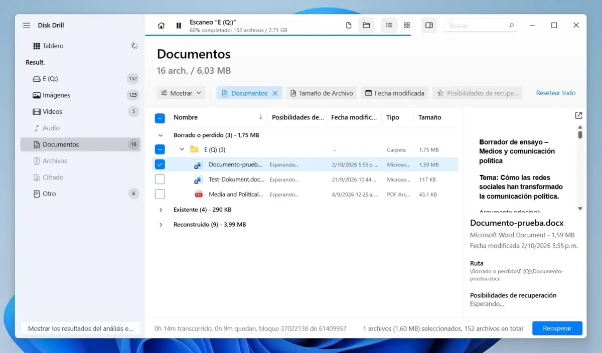Toggle the preview panel icon

[x=429, y=26]
